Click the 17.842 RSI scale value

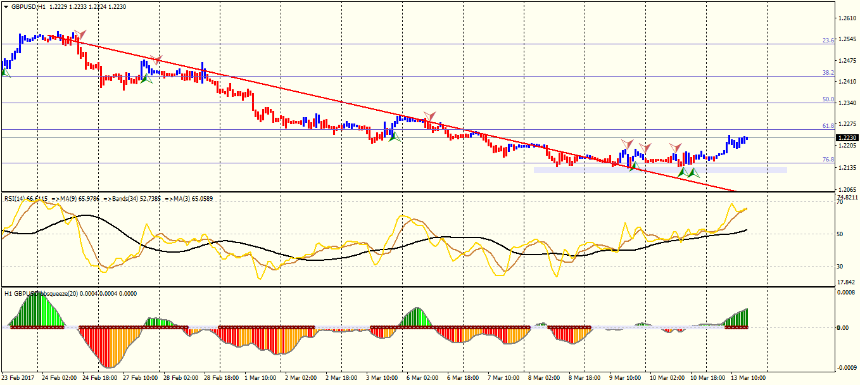pyautogui.click(x=846, y=282)
